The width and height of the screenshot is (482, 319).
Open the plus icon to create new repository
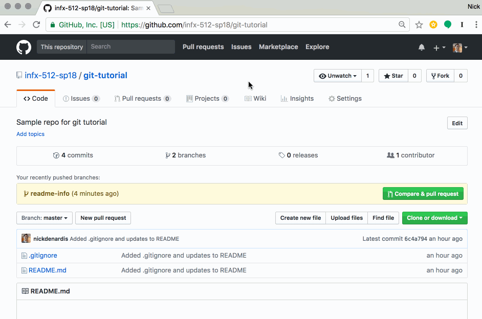[x=435, y=47]
